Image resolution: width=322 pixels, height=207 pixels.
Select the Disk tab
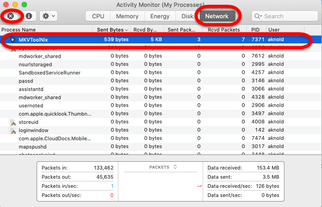(186, 16)
